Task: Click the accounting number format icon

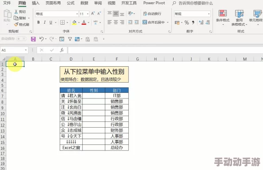Action: pyautogui.click(x=177, y=23)
